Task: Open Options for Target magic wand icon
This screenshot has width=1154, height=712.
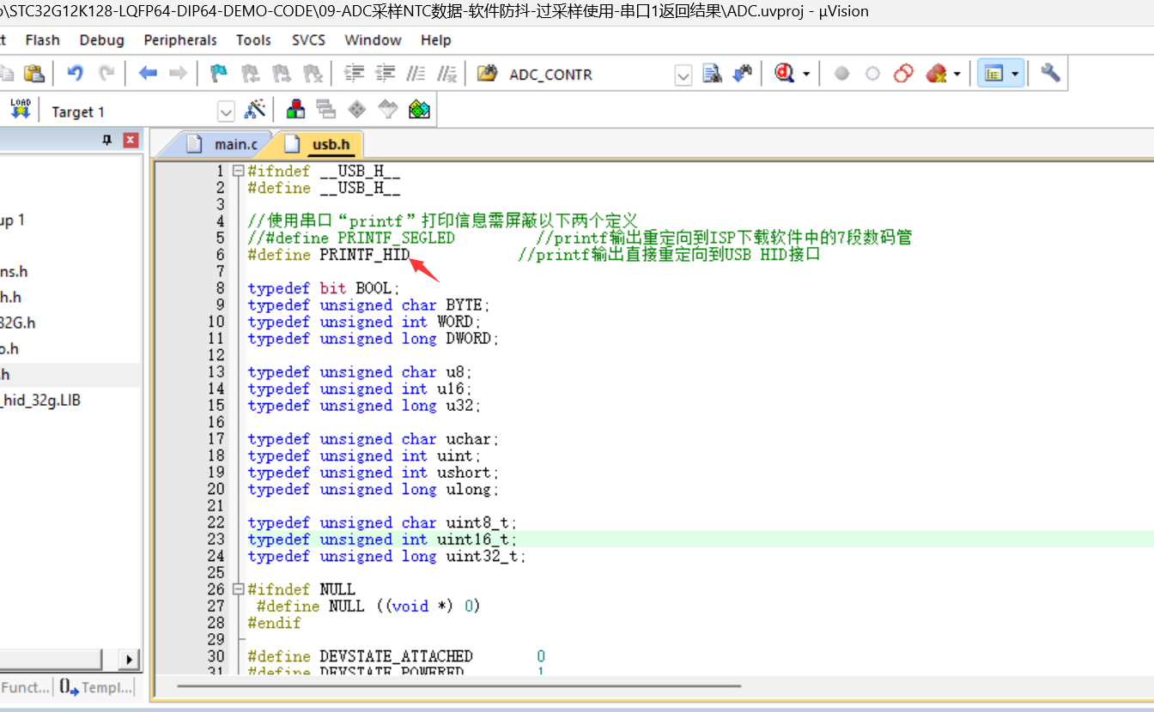Action: coord(255,110)
